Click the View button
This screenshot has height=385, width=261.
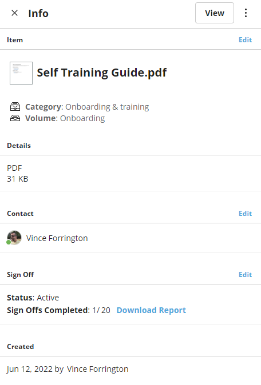(x=215, y=13)
